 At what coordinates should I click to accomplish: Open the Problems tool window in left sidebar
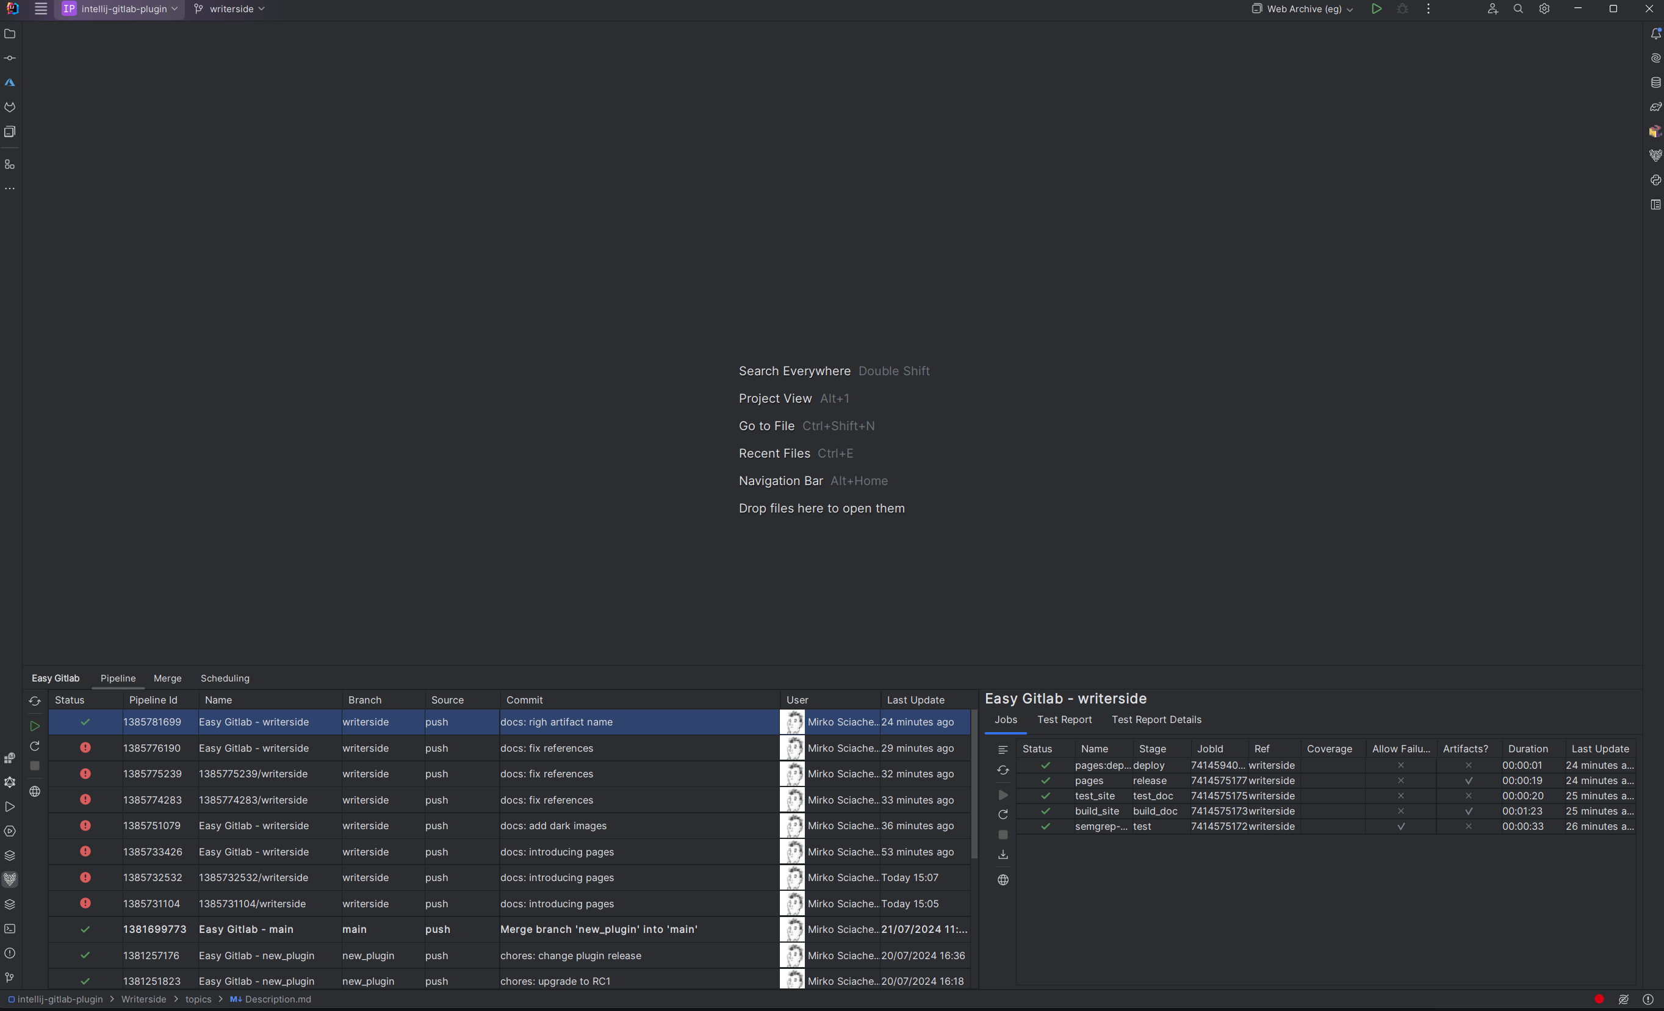tap(10, 953)
